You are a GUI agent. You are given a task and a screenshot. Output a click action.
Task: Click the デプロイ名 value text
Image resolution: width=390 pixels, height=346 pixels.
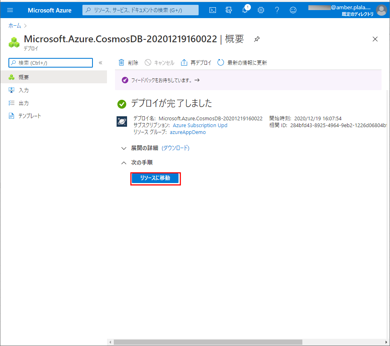(211, 119)
